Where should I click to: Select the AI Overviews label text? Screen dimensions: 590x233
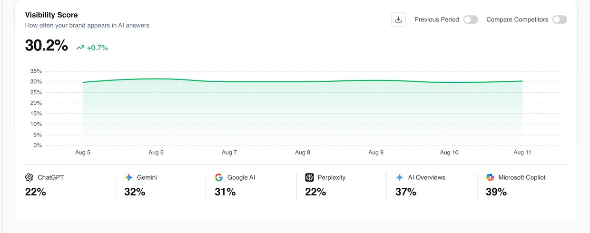[x=427, y=177]
